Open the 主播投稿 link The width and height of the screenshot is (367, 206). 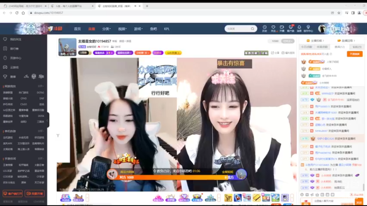[x=315, y=41]
